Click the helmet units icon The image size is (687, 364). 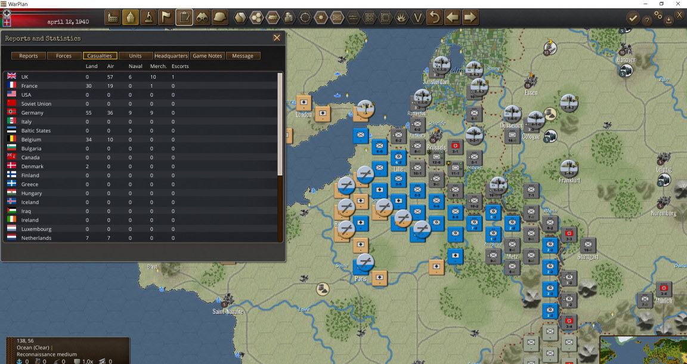220,18
